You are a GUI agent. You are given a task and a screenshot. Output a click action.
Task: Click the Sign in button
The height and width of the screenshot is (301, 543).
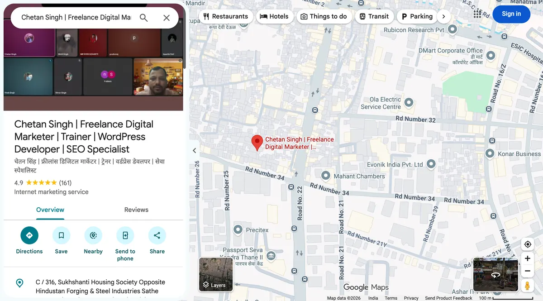point(511,14)
